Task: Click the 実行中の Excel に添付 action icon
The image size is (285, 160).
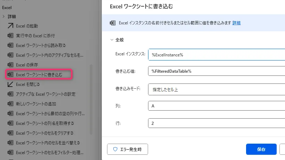Action: point(10,35)
